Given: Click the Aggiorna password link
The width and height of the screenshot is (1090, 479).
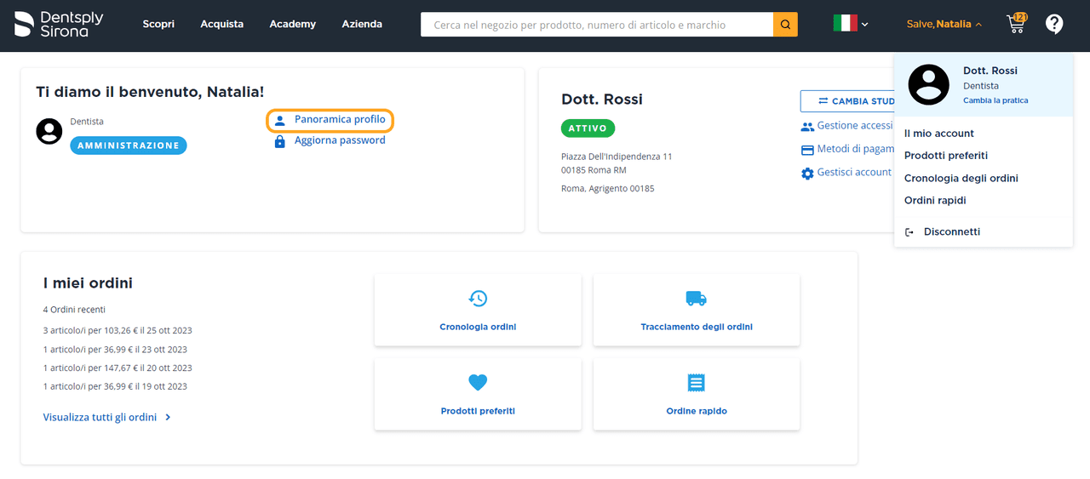Looking at the screenshot, I should point(339,140).
